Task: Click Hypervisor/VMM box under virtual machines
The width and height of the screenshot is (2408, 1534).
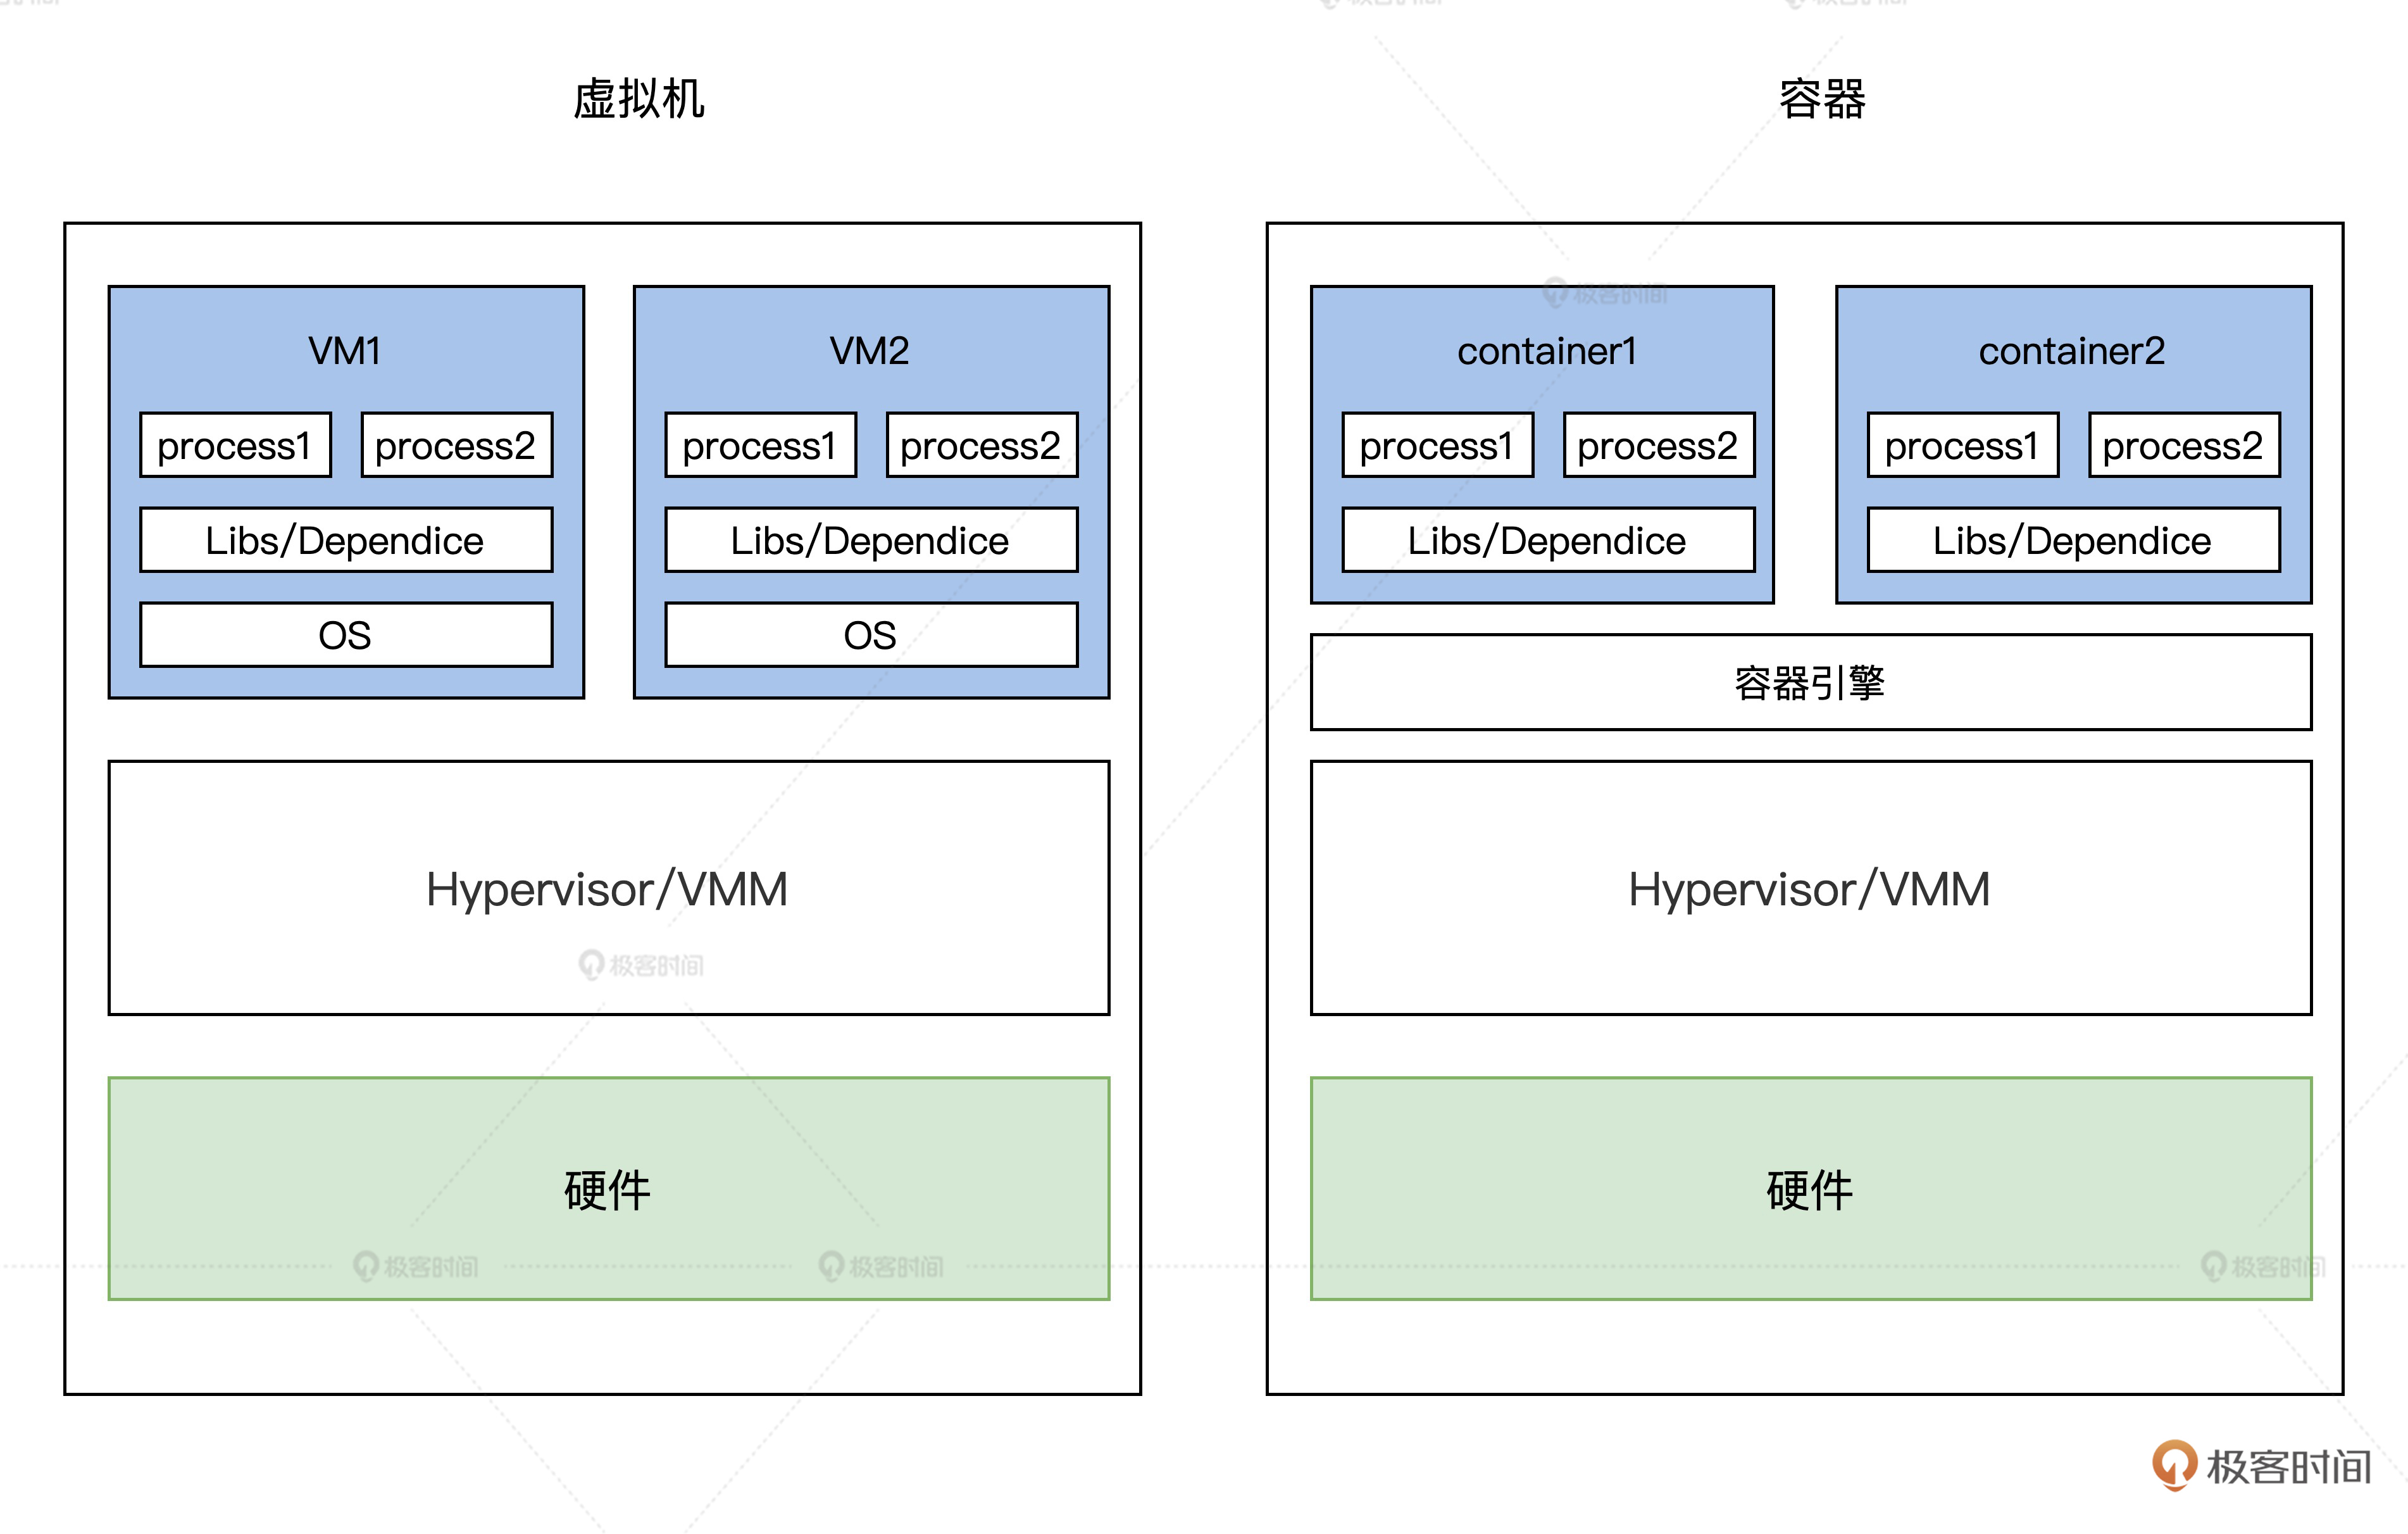Action: pyautogui.click(x=608, y=889)
